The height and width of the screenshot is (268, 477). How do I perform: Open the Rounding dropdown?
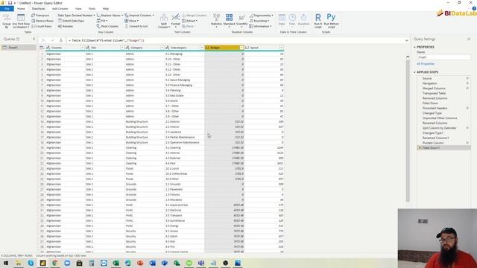pos(259,21)
